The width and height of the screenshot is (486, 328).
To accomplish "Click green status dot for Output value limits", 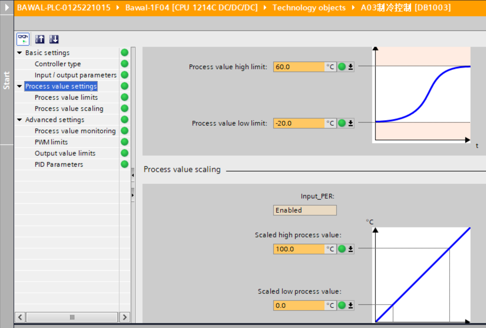I will coord(124,153).
